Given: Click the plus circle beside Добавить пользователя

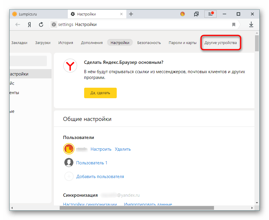Looking at the screenshot, I should [x=69, y=176].
